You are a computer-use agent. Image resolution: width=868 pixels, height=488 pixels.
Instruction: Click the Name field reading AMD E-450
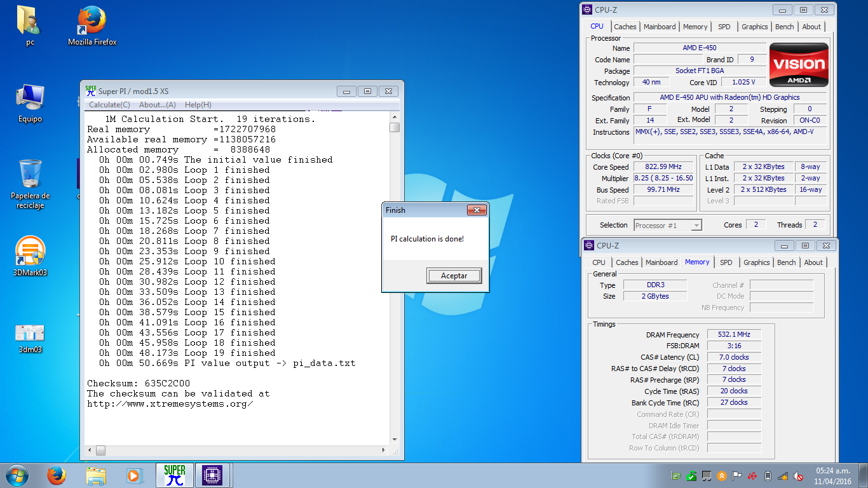[700, 48]
